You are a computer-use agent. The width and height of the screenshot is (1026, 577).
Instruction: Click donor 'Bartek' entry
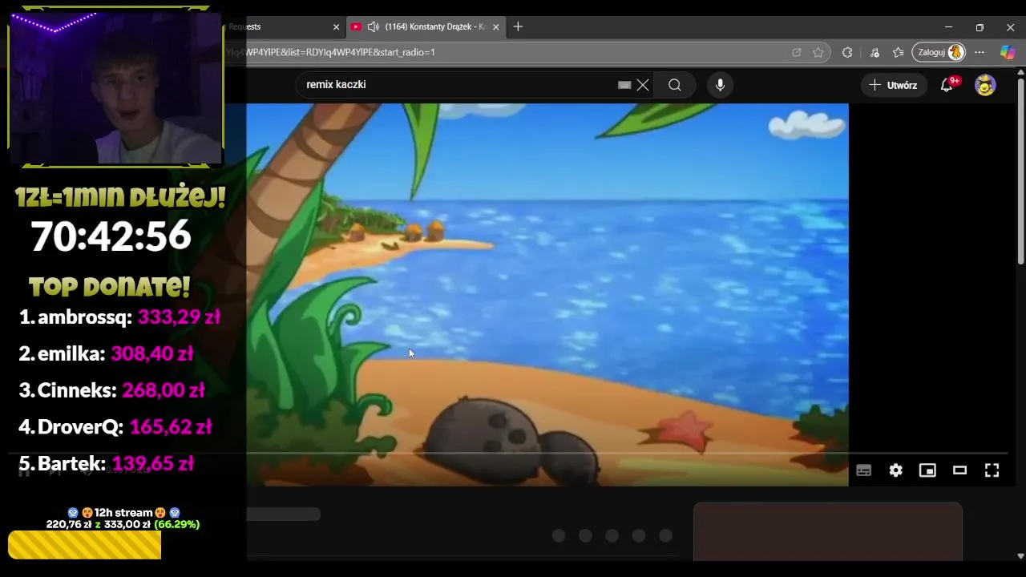tap(106, 463)
